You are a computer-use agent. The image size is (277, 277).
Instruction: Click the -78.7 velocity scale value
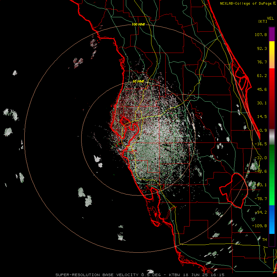point(261,199)
